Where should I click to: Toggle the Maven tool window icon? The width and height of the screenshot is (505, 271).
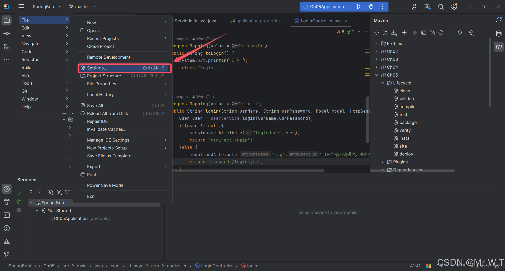click(499, 47)
